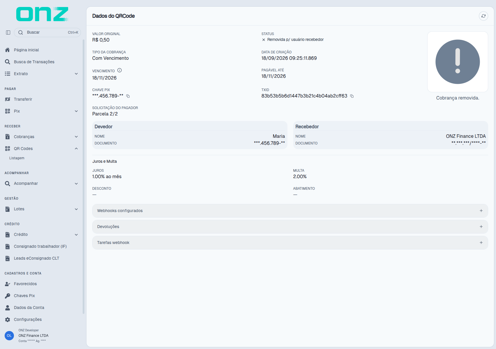Click the Chaves Pix key icon
The height and width of the screenshot is (349, 496).
[x=8, y=296]
